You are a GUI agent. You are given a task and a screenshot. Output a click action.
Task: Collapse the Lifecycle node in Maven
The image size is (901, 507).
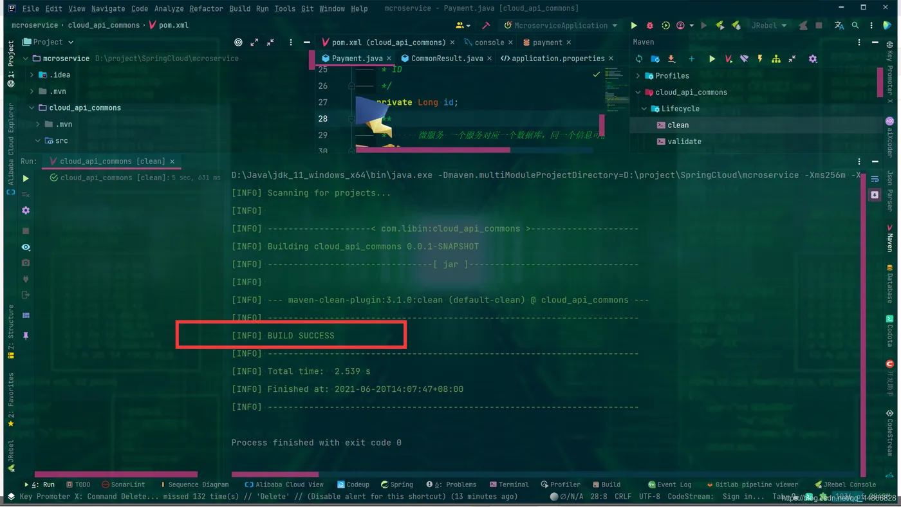(x=644, y=109)
